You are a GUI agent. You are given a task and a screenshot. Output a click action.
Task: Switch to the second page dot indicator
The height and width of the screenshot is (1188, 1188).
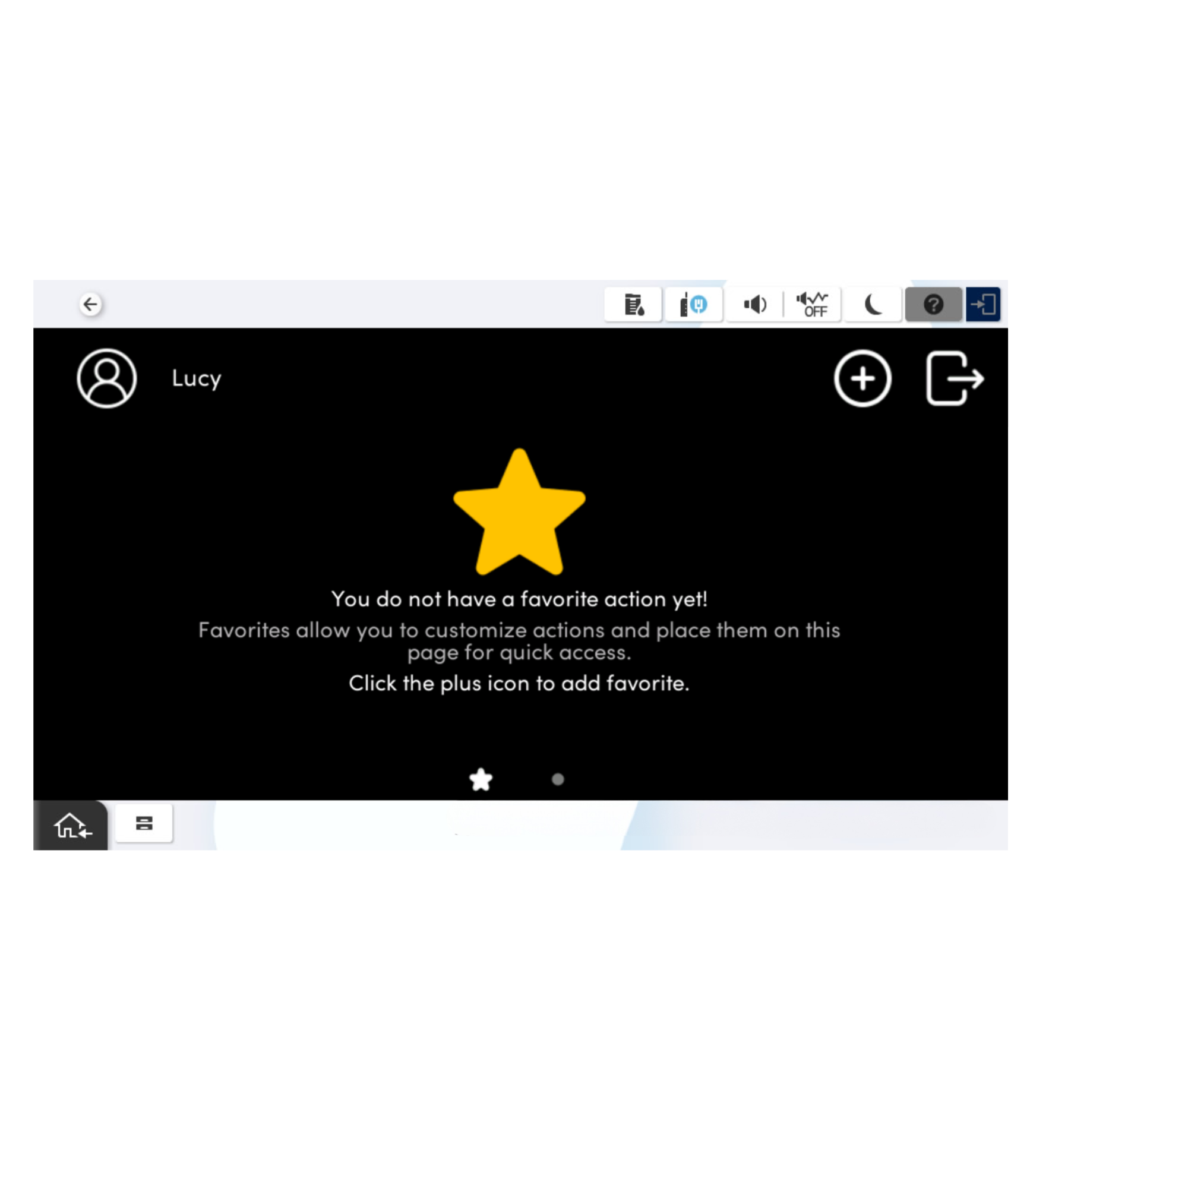coord(558,780)
